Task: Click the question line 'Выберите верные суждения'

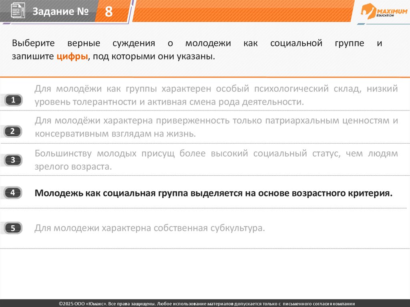Action: point(196,43)
